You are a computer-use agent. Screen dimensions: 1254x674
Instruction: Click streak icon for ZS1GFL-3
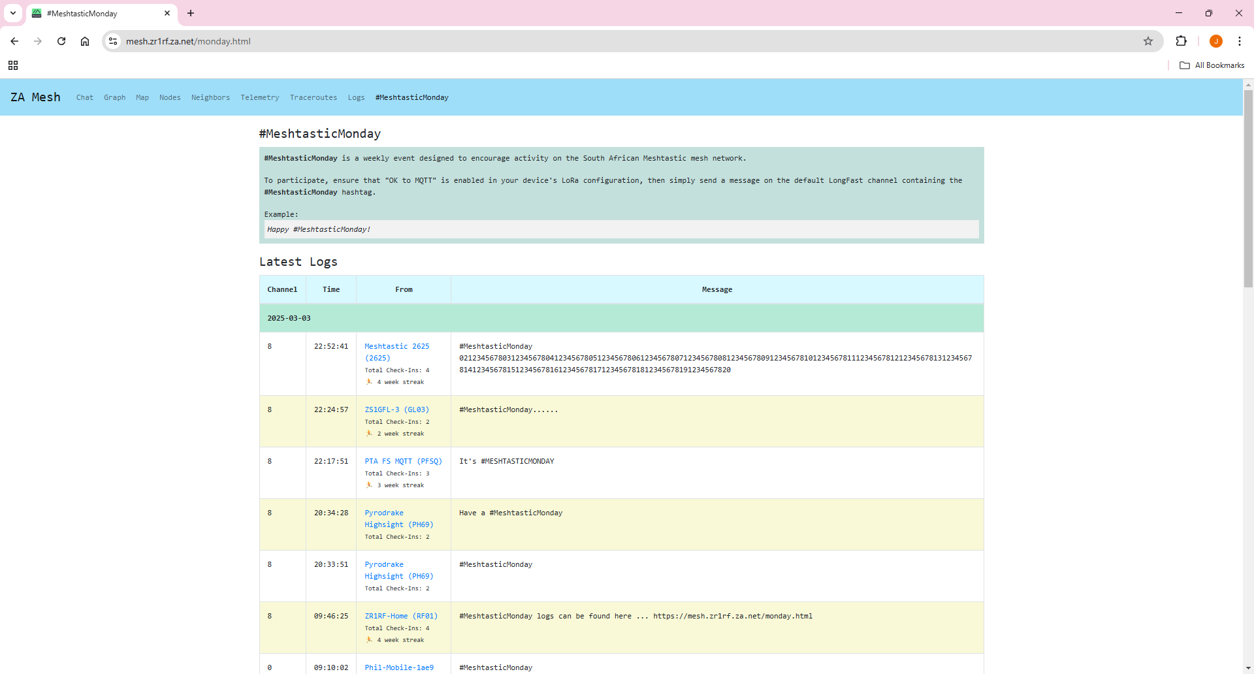pos(370,434)
